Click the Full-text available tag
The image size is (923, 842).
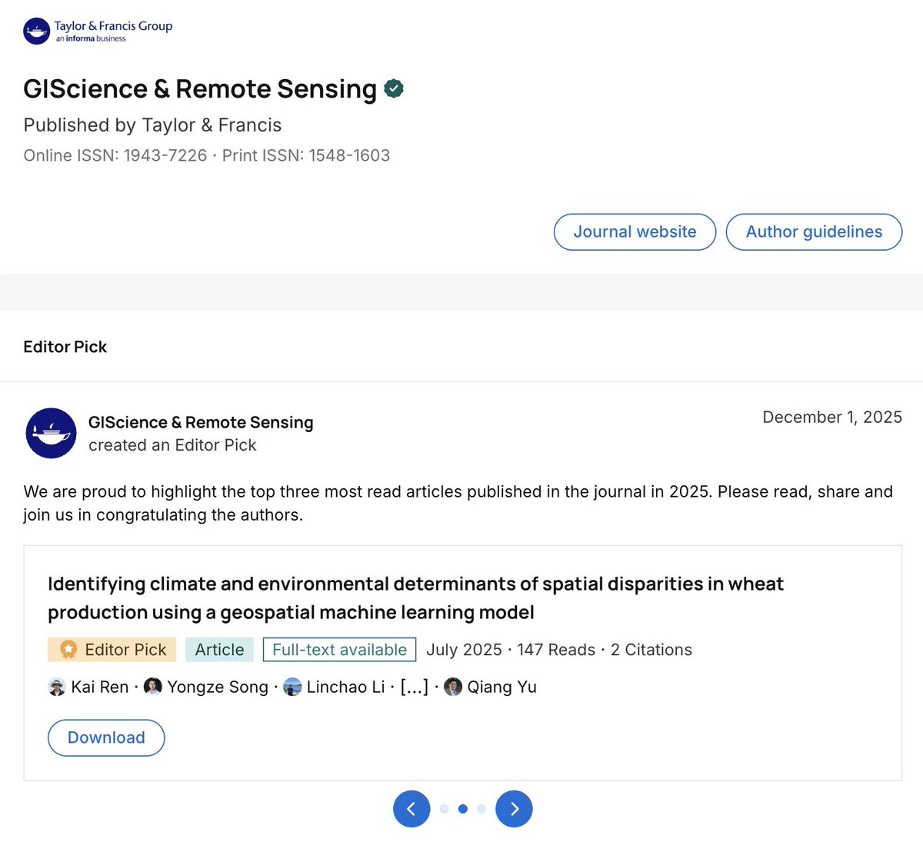(339, 650)
